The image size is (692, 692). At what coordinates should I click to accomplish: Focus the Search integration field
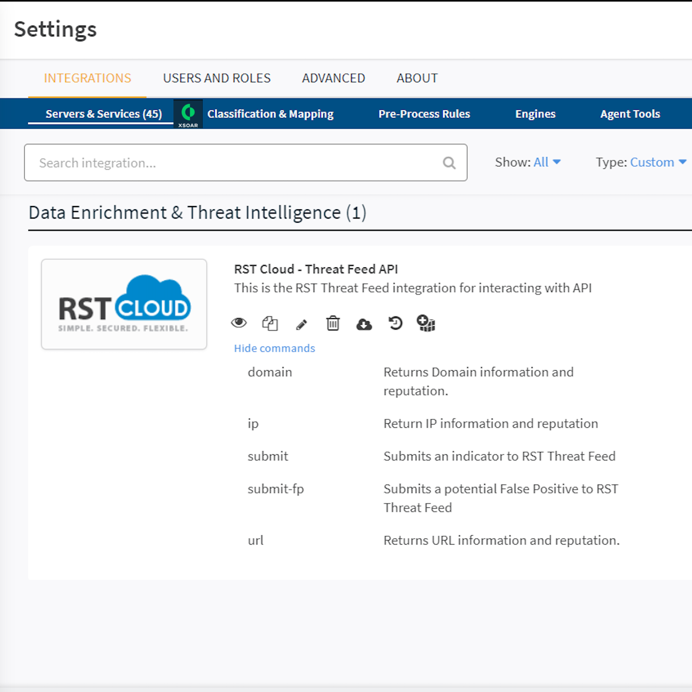(246, 163)
